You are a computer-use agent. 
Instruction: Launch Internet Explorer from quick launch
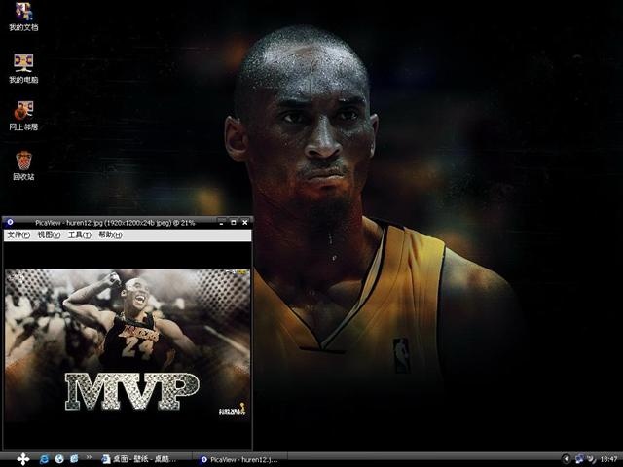(44, 459)
